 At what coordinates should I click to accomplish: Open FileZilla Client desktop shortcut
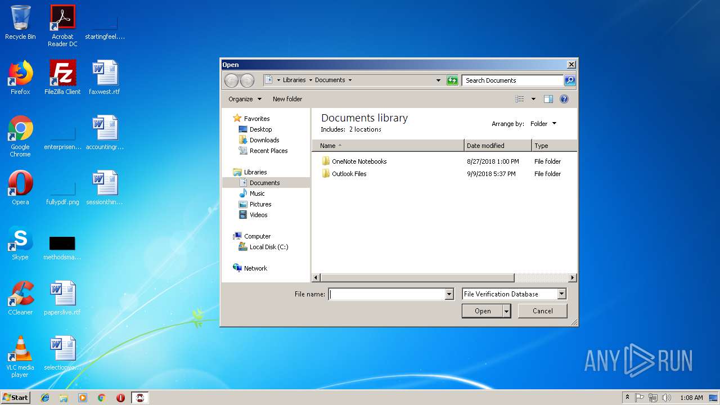62,78
